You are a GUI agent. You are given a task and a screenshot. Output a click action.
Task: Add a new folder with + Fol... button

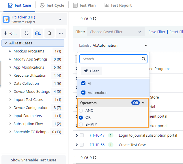pos(11,33)
